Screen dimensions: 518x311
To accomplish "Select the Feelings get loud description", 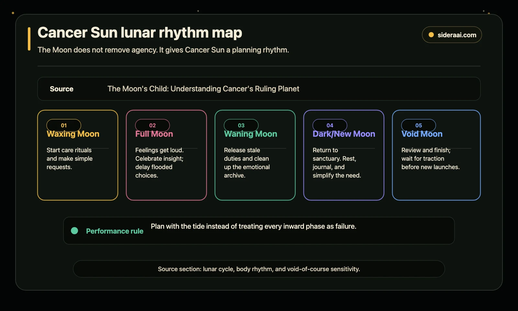I will [159, 163].
